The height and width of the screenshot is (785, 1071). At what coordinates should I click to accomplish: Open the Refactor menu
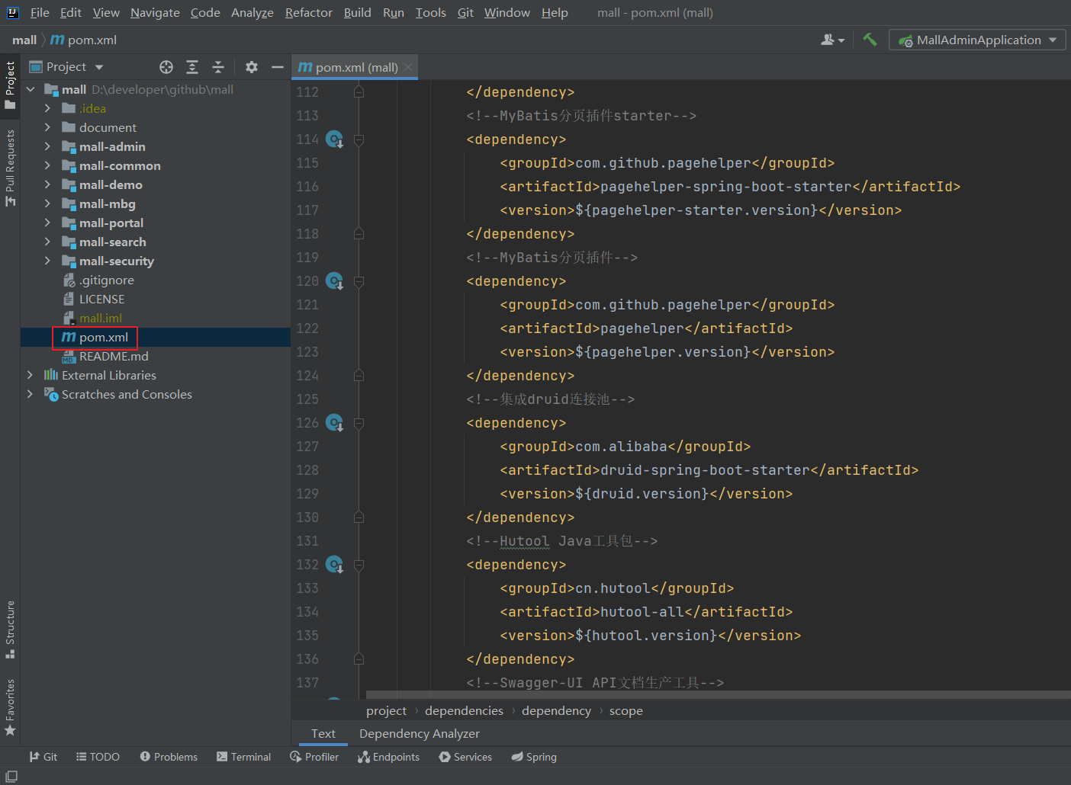(308, 13)
